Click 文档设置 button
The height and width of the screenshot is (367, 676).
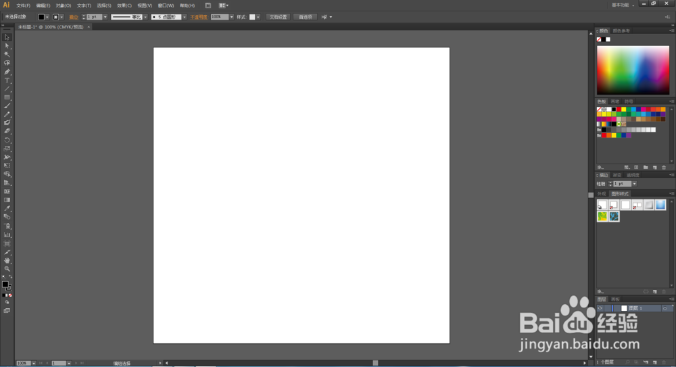[278, 18]
